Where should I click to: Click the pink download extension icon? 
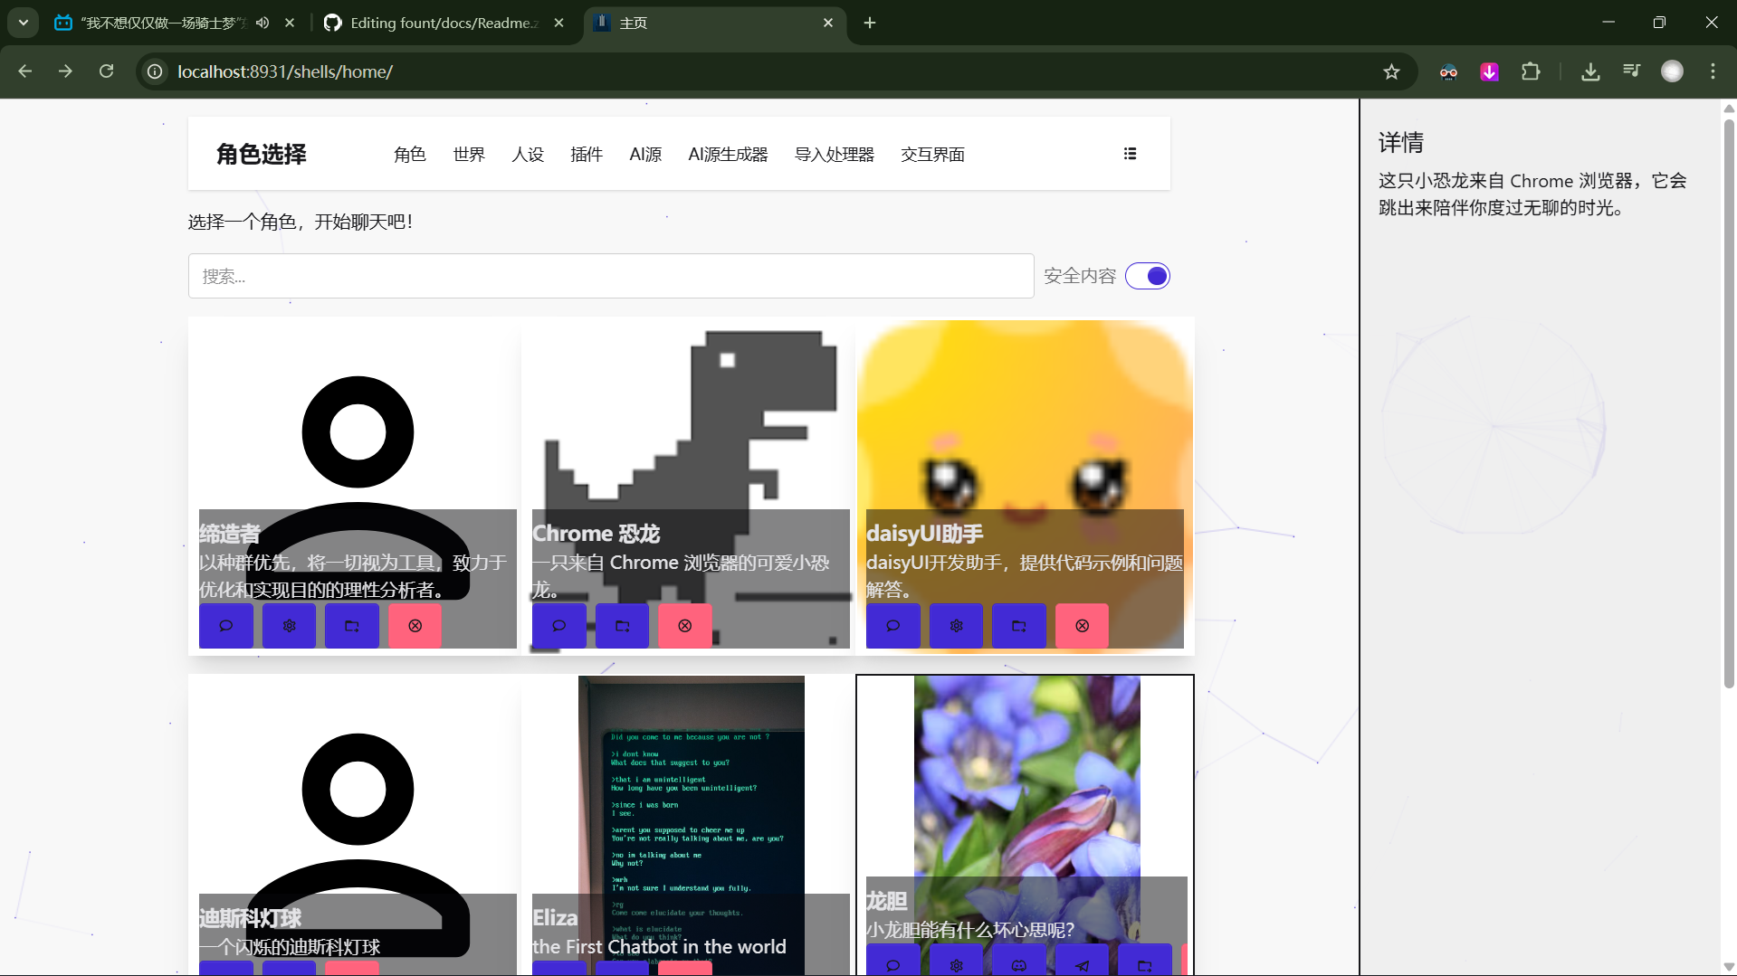click(x=1489, y=71)
